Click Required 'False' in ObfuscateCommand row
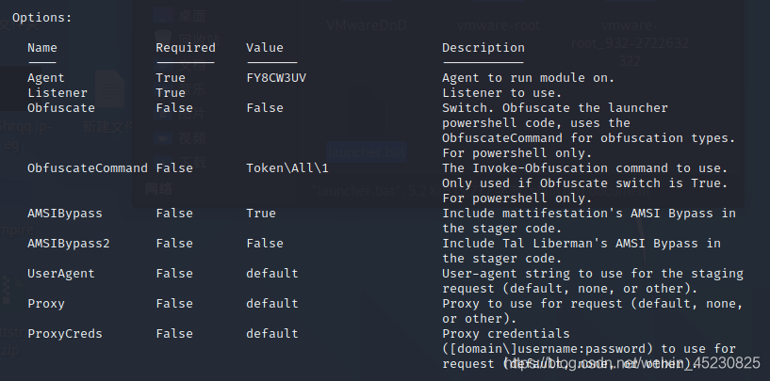The image size is (770, 381). pos(174,168)
